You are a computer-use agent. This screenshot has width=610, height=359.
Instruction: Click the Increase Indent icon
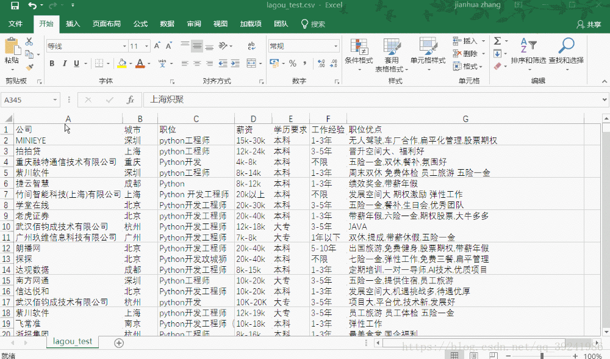click(235, 63)
